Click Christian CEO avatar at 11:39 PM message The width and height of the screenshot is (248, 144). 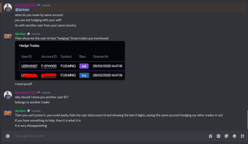point(8,8)
